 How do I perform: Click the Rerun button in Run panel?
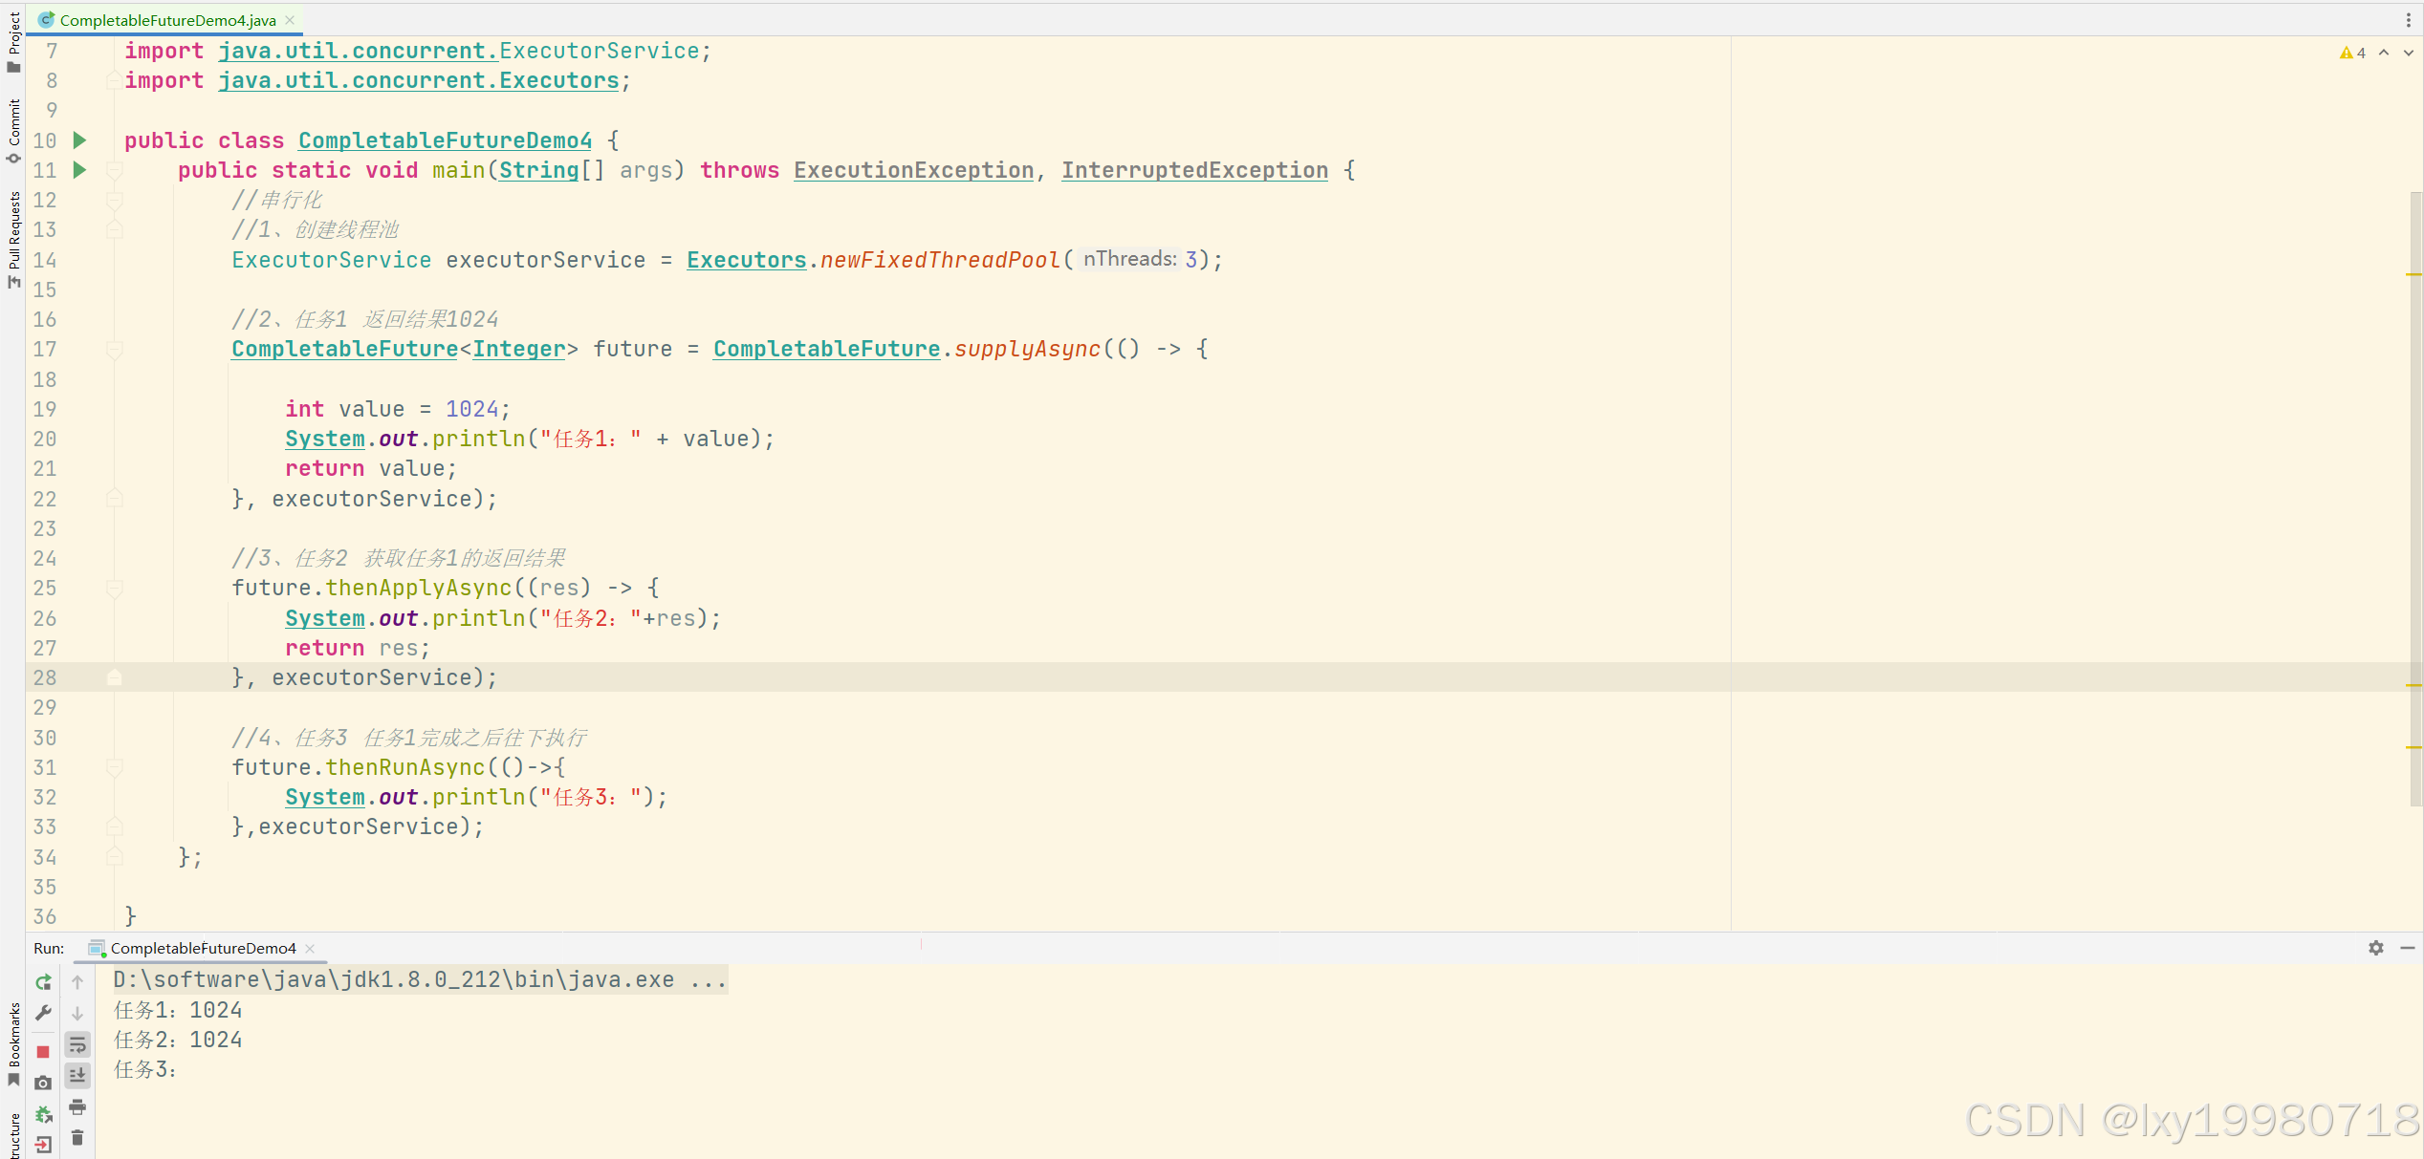[x=43, y=981]
